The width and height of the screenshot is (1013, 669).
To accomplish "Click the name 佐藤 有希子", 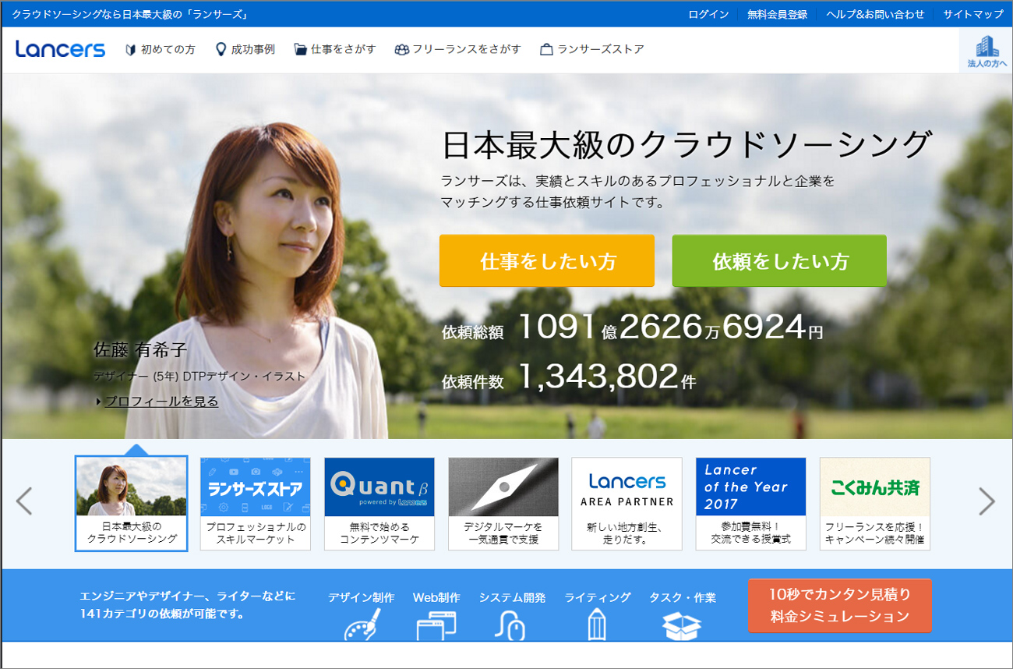I will [x=140, y=349].
